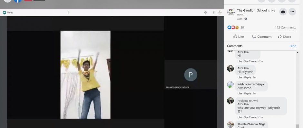The image size is (303, 128).
Task: Click the PRANATI GANGAVATIKER name label
Action: (177, 87)
